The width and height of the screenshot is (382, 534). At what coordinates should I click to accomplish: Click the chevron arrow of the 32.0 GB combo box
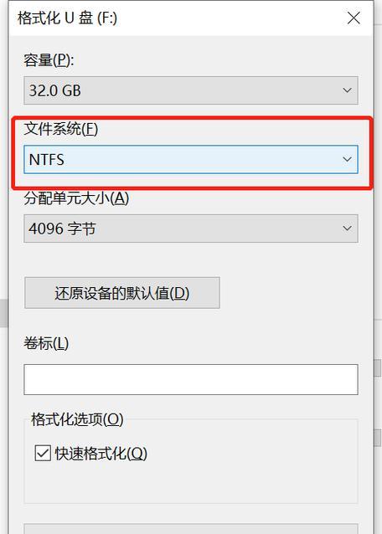tap(347, 90)
